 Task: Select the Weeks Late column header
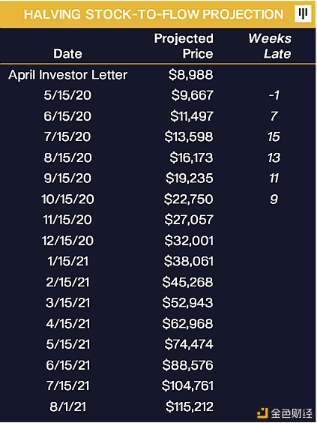click(x=270, y=46)
